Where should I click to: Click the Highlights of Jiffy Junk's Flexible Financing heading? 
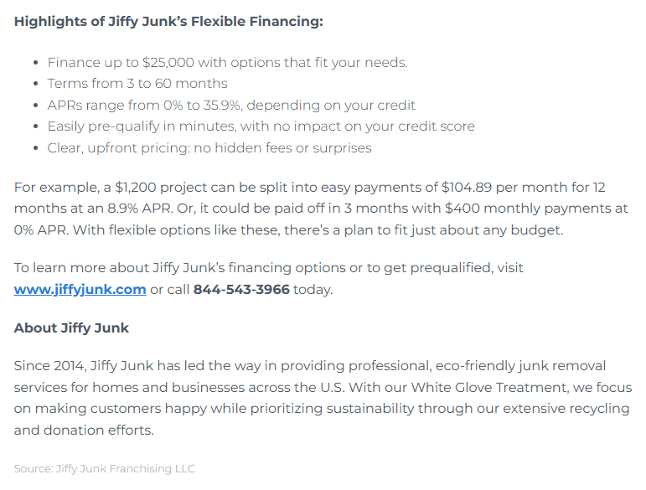point(168,22)
